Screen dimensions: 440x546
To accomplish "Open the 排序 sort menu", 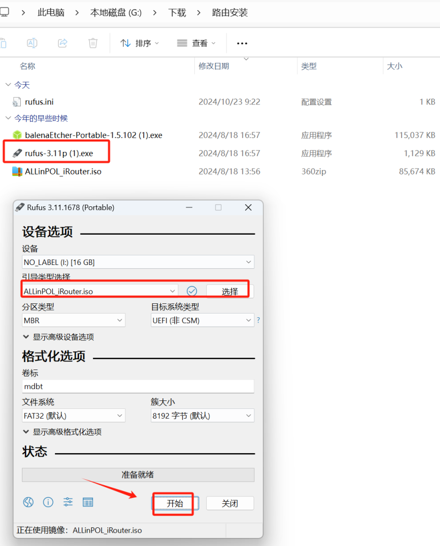I will click(x=139, y=43).
